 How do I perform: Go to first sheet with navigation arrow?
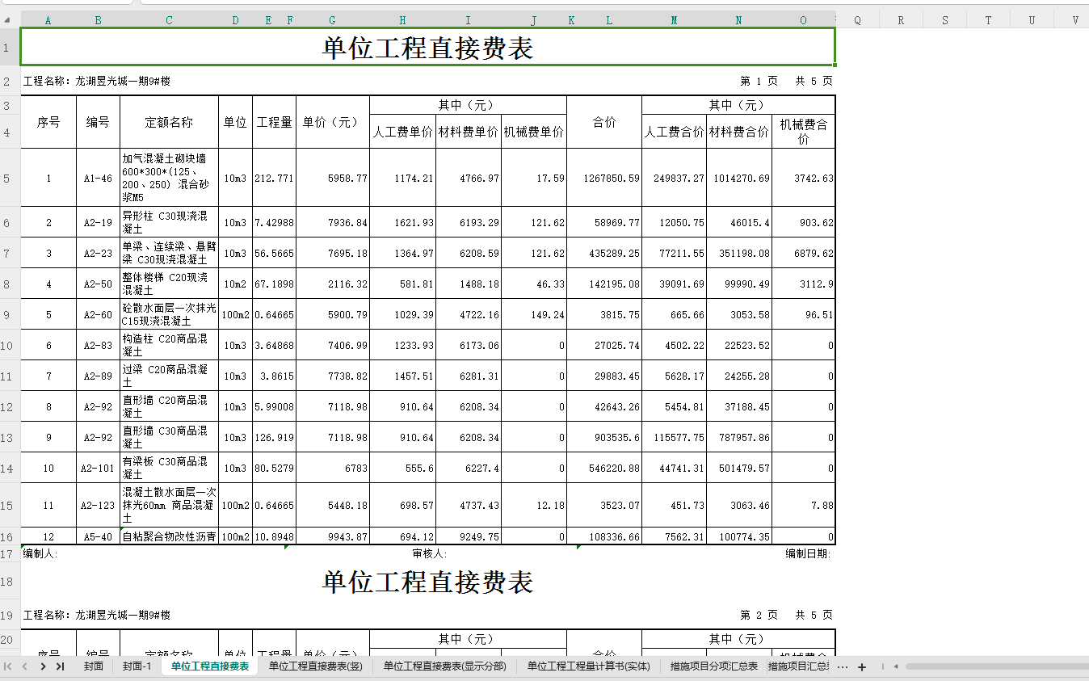(x=8, y=666)
